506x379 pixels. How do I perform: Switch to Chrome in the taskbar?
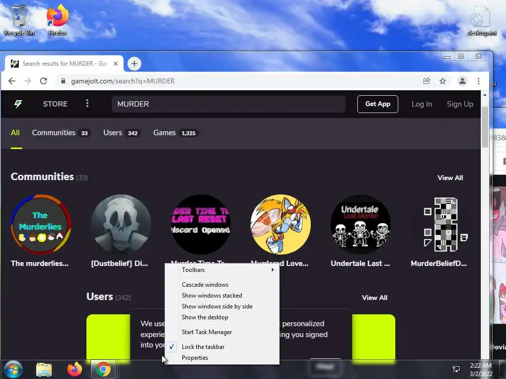pos(103,369)
